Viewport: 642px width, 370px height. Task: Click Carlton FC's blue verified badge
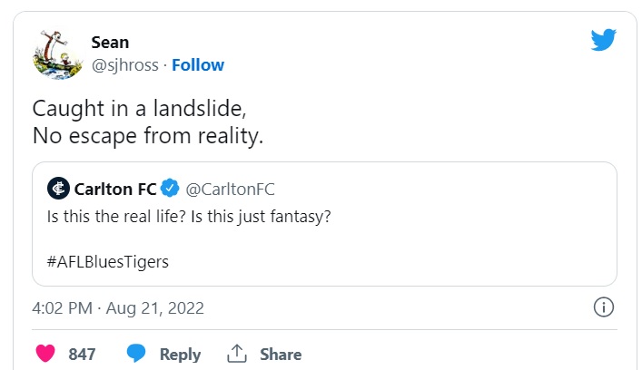(170, 189)
